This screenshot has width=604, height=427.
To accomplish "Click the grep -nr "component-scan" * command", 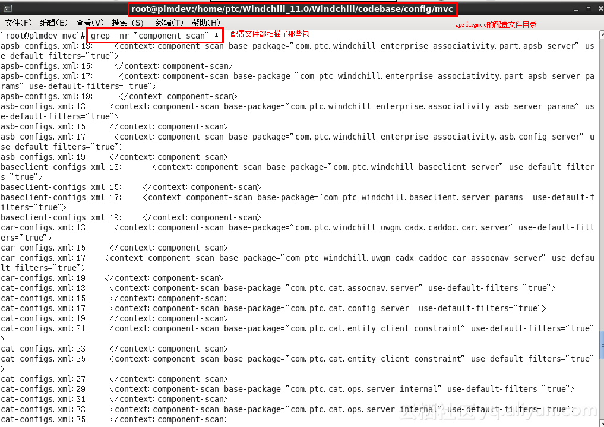I will click(x=155, y=36).
